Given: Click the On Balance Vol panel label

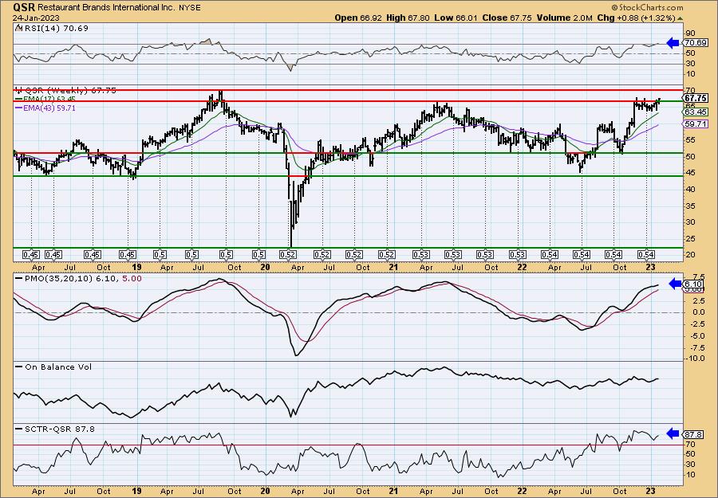Looking at the screenshot, I should click(x=57, y=367).
